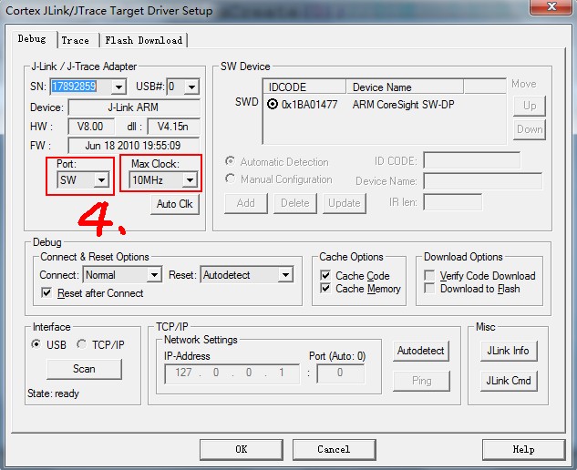Confirm with the OK button
This screenshot has width=577, height=470.
pyautogui.click(x=242, y=449)
